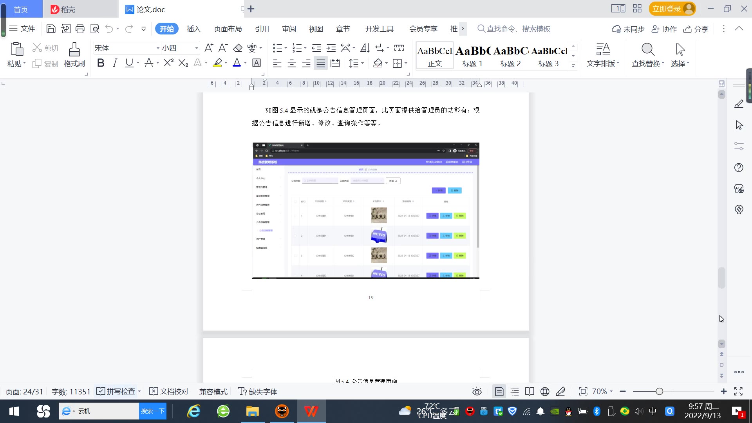Click the 查找命令 search input field
752x423 pixels.
518,29
